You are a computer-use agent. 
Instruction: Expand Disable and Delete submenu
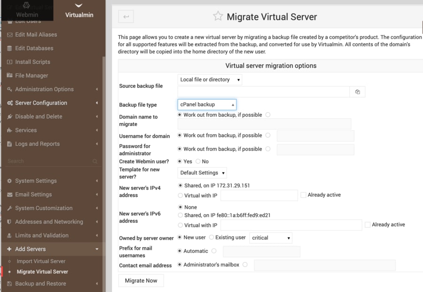[x=97, y=117]
